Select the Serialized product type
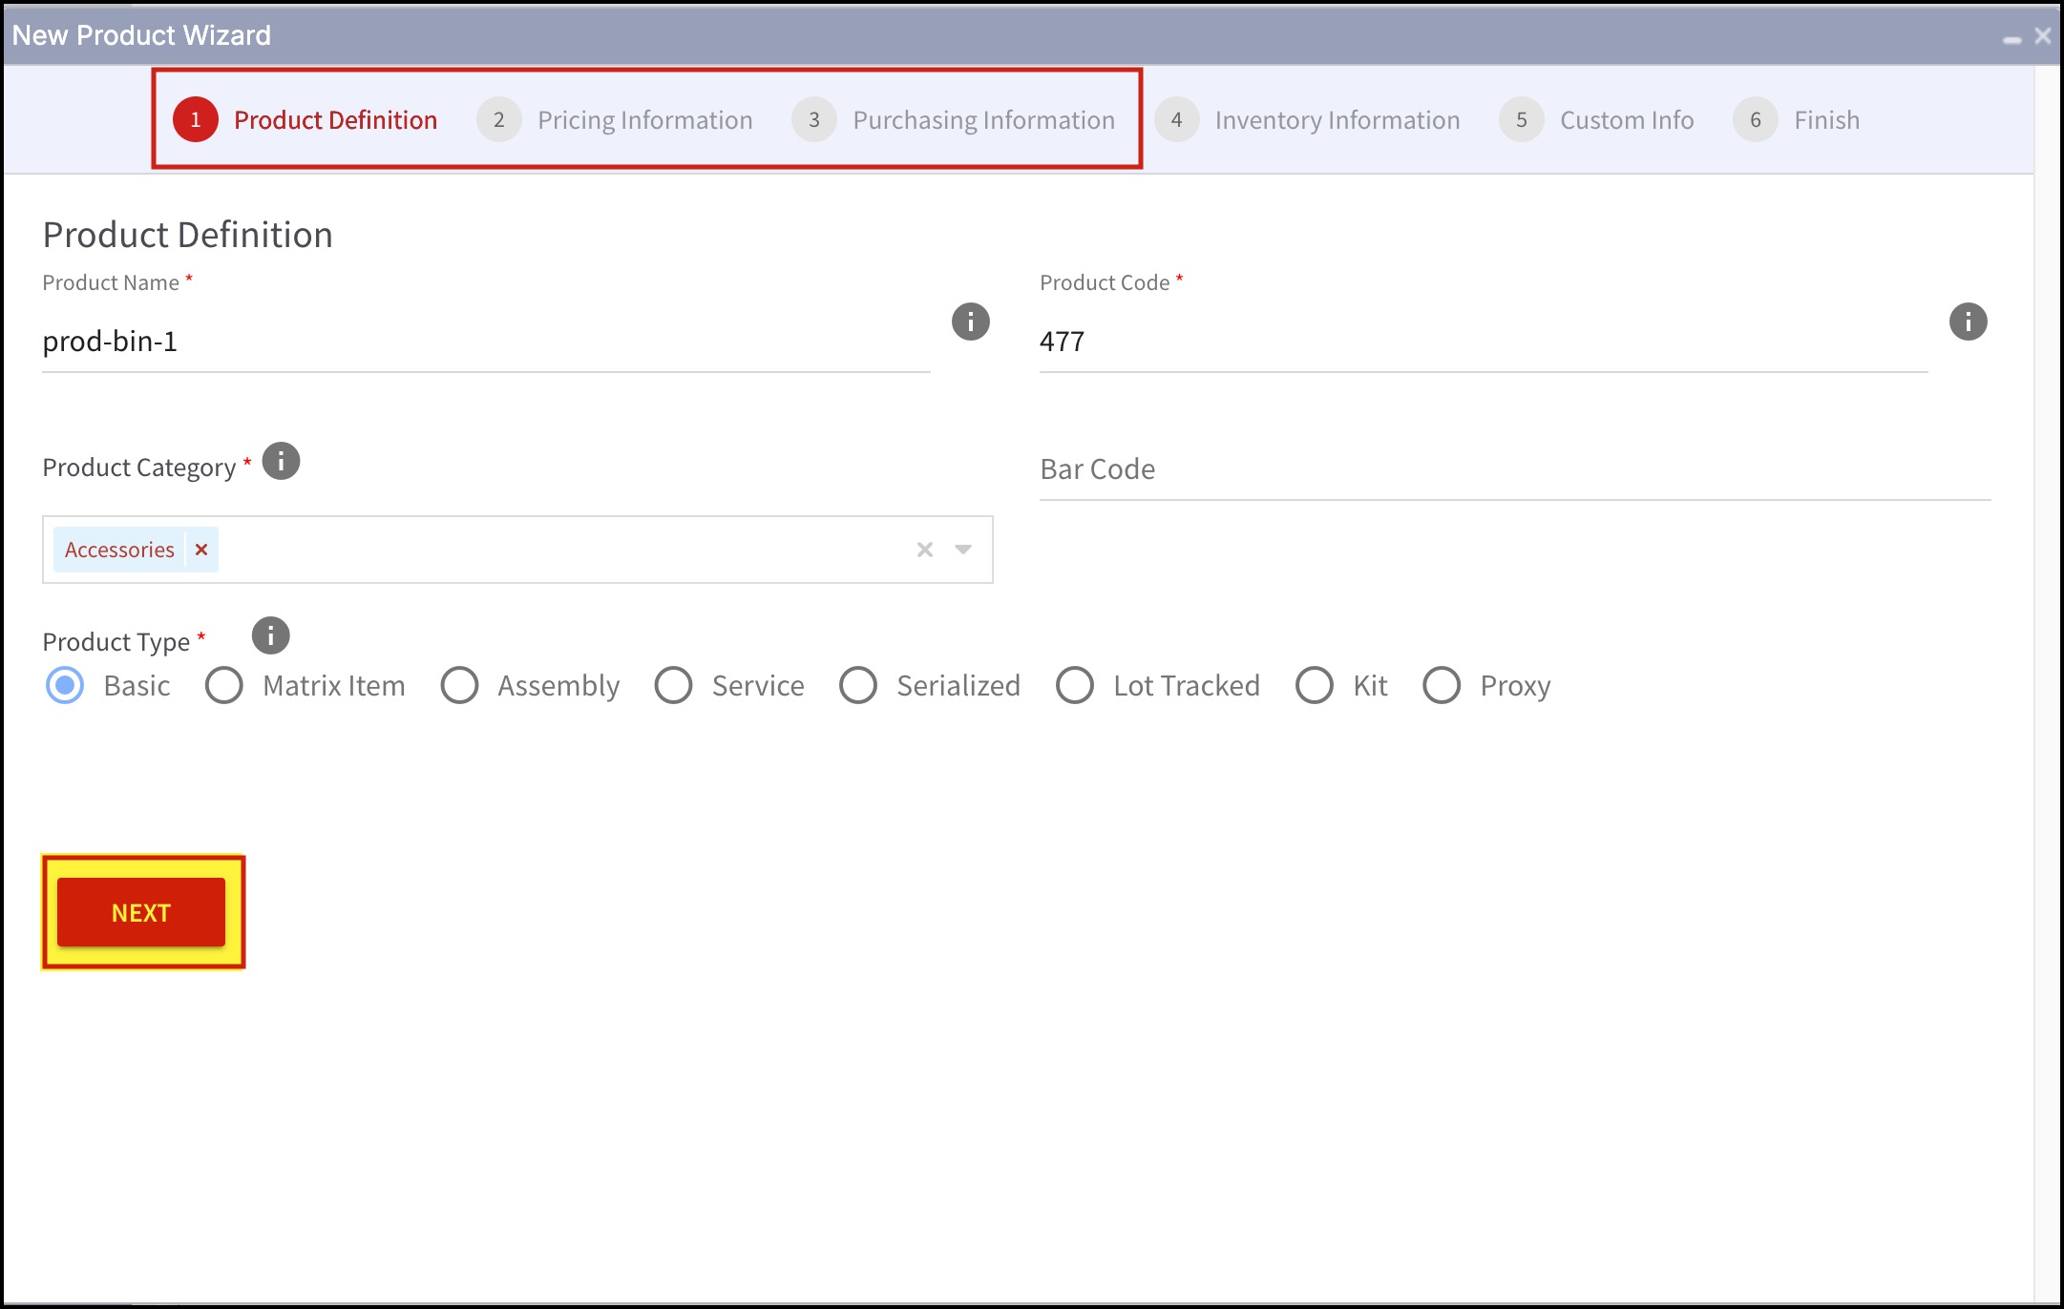The width and height of the screenshot is (2064, 1309). 858,685
